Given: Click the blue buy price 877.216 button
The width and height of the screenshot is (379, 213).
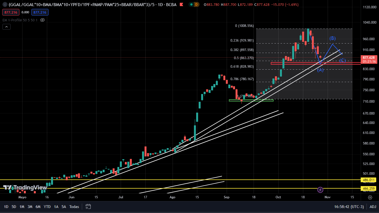Looking at the screenshot, I should 40,12.
